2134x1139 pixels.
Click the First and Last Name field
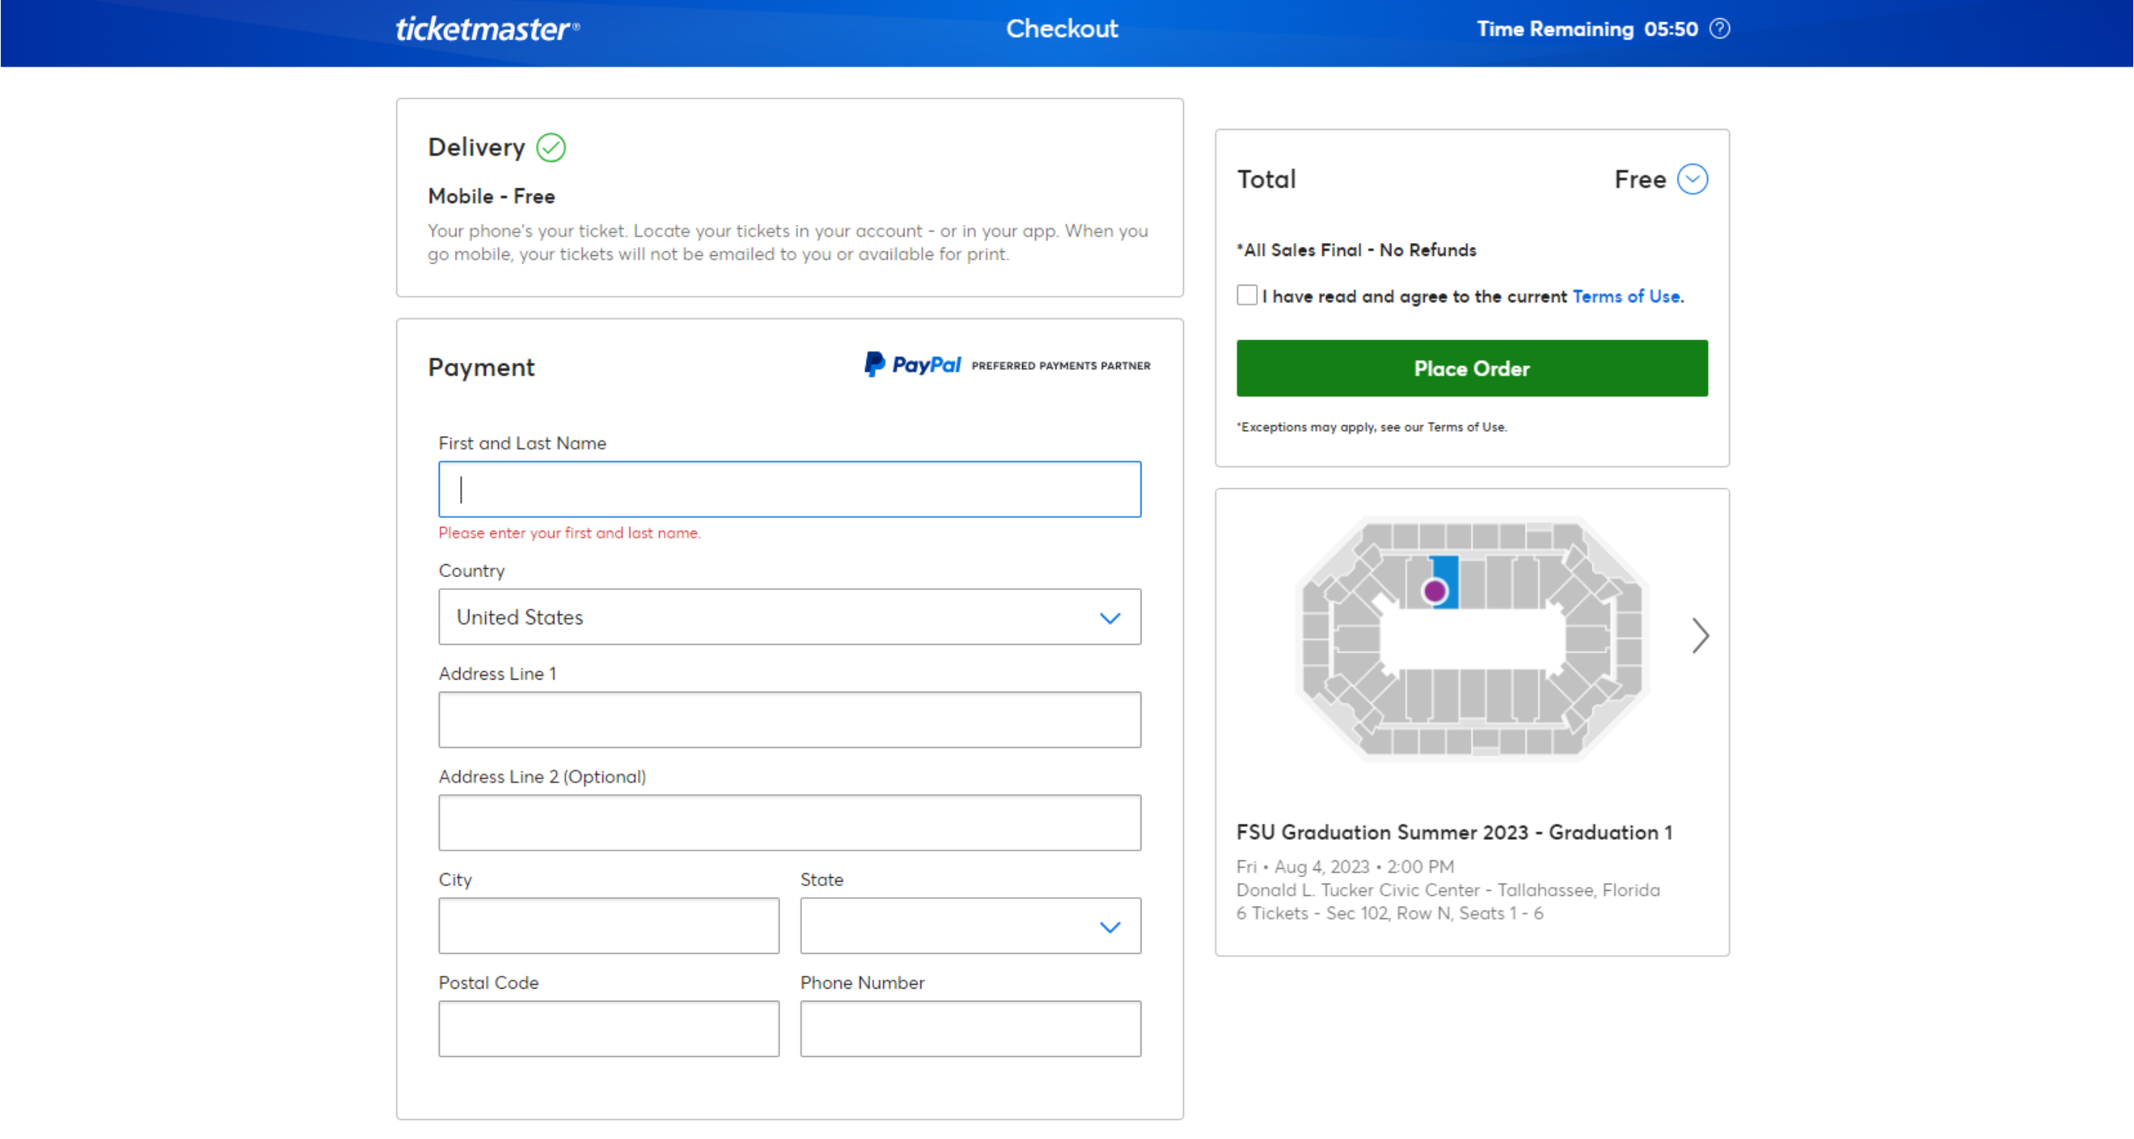click(788, 489)
